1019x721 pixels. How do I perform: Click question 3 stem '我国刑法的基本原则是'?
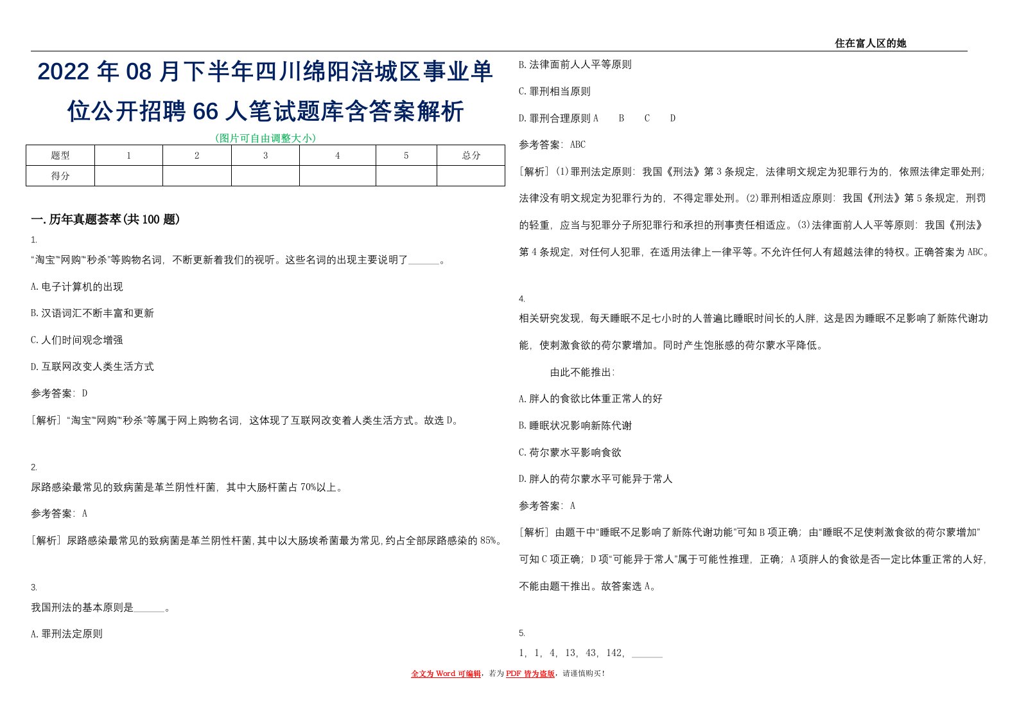100,607
